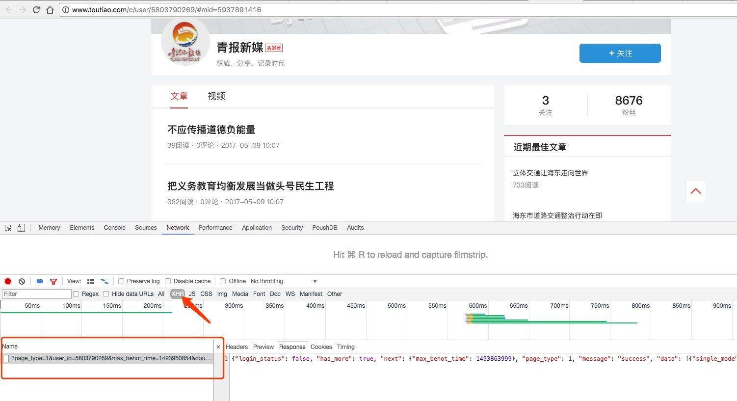Open the Preview details tab

point(263,347)
